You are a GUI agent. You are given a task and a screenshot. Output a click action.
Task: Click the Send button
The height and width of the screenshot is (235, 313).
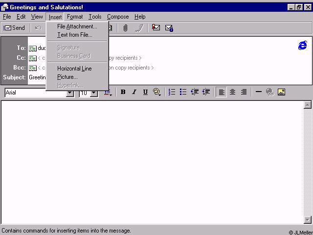pyautogui.click(x=14, y=28)
